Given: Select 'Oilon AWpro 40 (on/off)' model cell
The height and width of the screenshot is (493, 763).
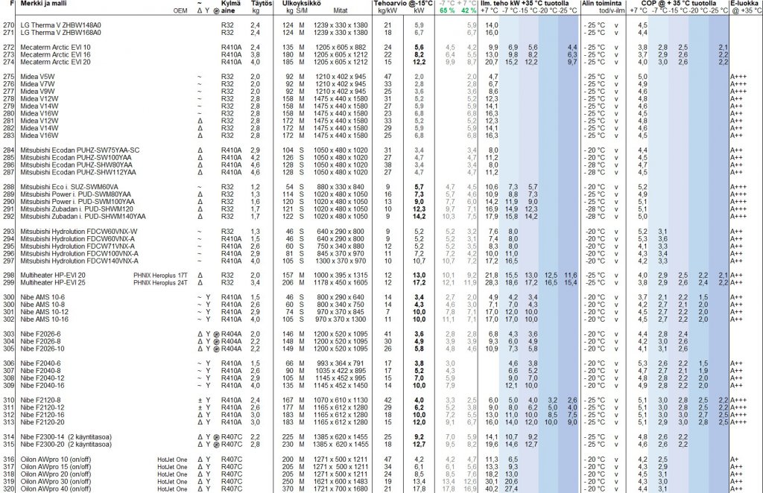Looking at the screenshot, I should click(x=55, y=489).
